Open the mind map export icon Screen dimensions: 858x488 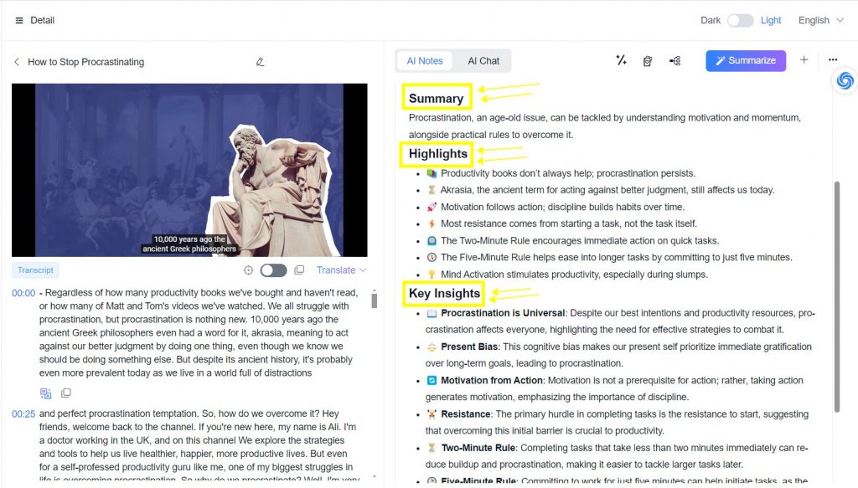tap(675, 60)
